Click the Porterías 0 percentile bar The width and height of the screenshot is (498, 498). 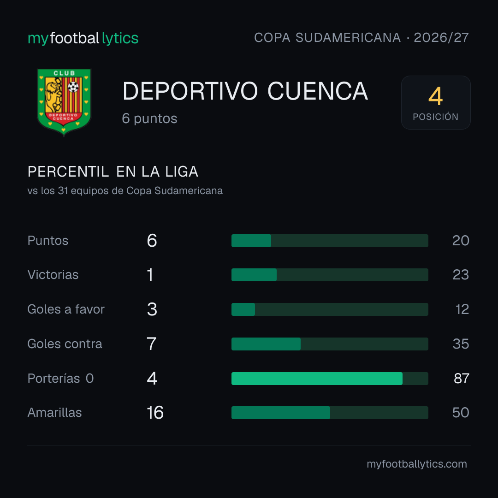point(330,379)
